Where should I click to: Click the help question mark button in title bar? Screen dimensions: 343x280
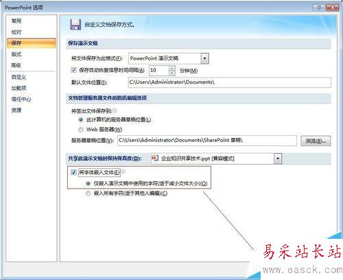coord(319,8)
